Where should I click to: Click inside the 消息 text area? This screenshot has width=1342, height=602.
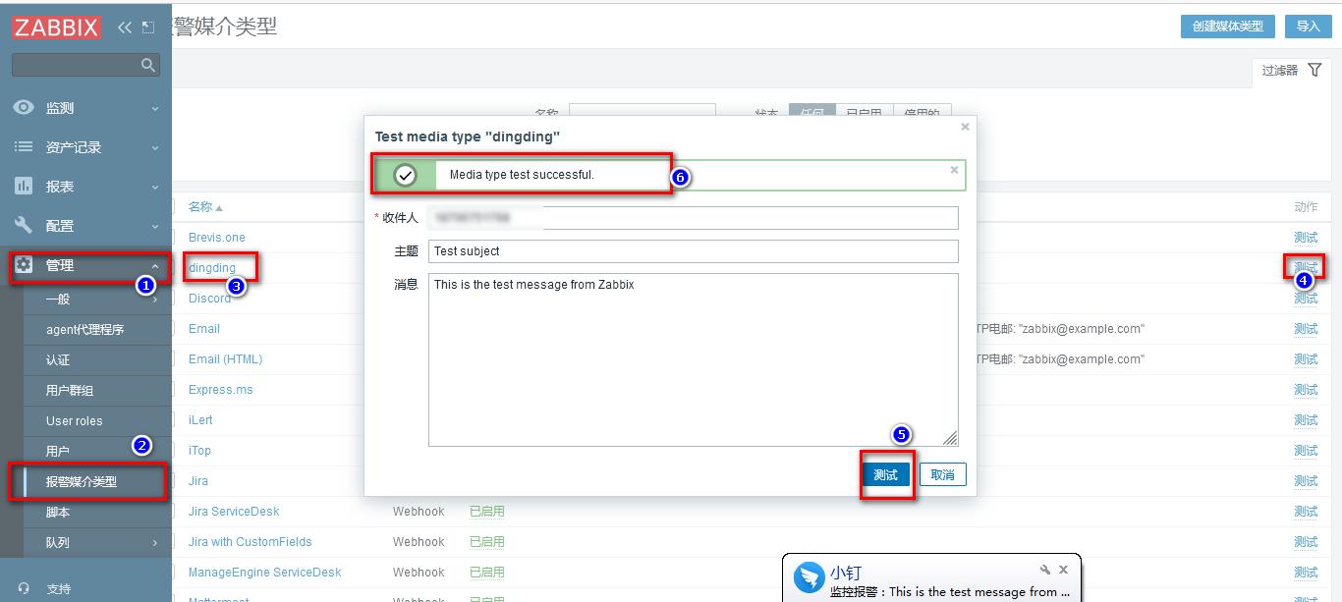point(693,359)
